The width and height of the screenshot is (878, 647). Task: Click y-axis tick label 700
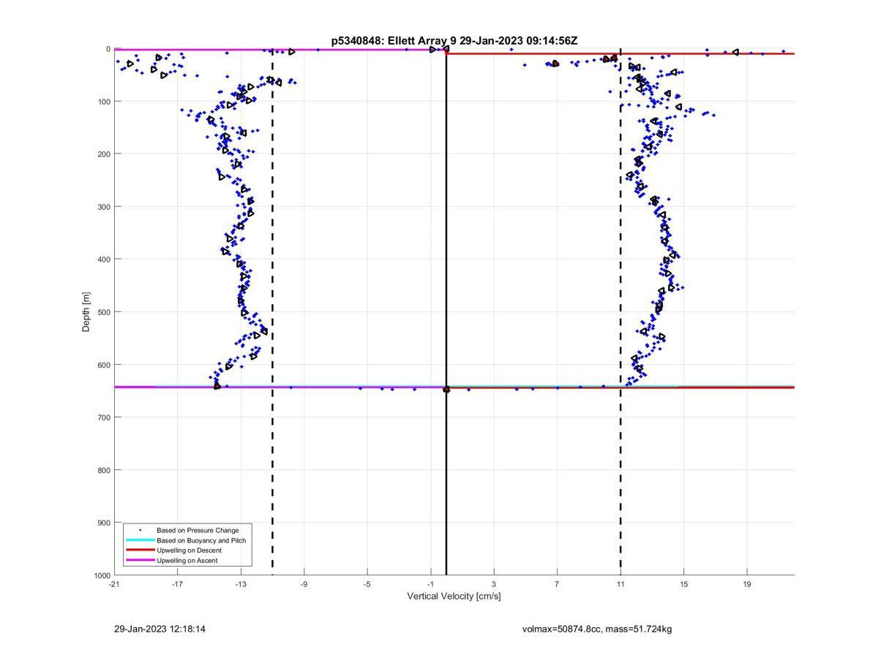coord(104,417)
